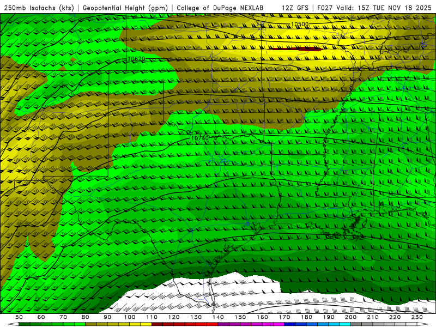The image size is (436, 327).
Task: Click the dark blue swatch just after 170
Action: tap(290, 324)
